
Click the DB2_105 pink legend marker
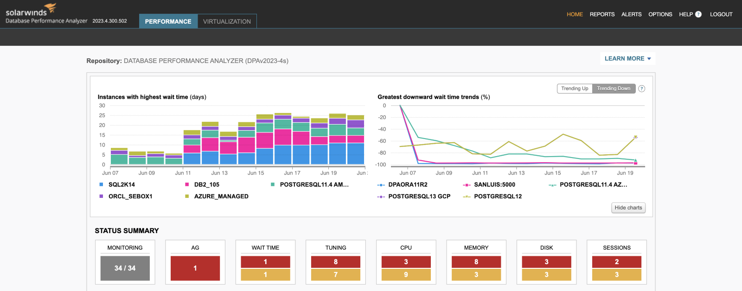click(x=187, y=184)
